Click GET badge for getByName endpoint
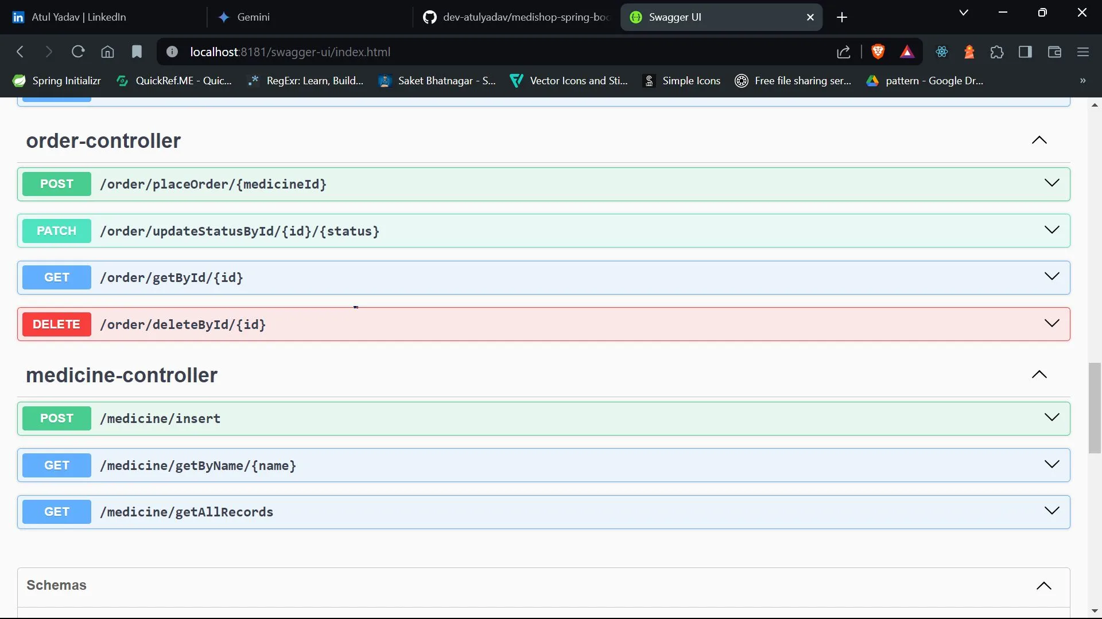 pos(57,465)
